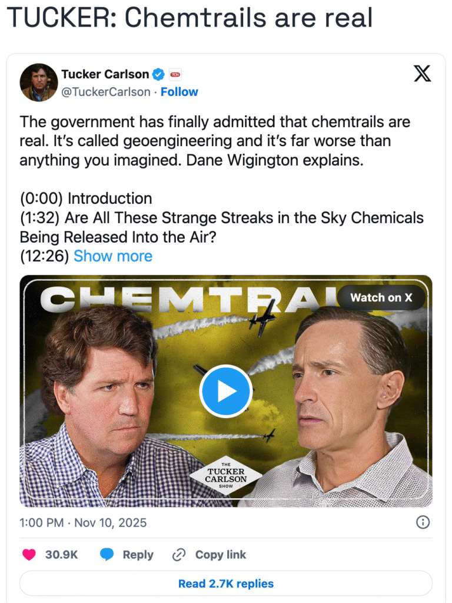
Task: Click the copy link chain icon
Action: tap(179, 555)
